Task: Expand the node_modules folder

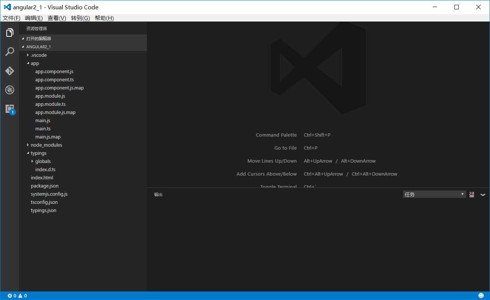Action: (x=83, y=145)
